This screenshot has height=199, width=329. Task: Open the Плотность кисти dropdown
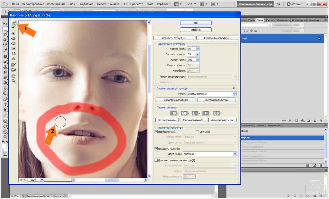point(198,54)
